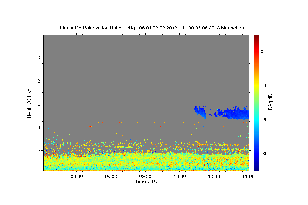The height and width of the screenshot is (205, 308).
Task: Click the dark red top of colorbar
Action: click(257, 37)
